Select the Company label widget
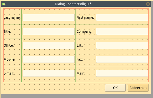The height and width of the screenshot is (98, 153). [85, 31]
